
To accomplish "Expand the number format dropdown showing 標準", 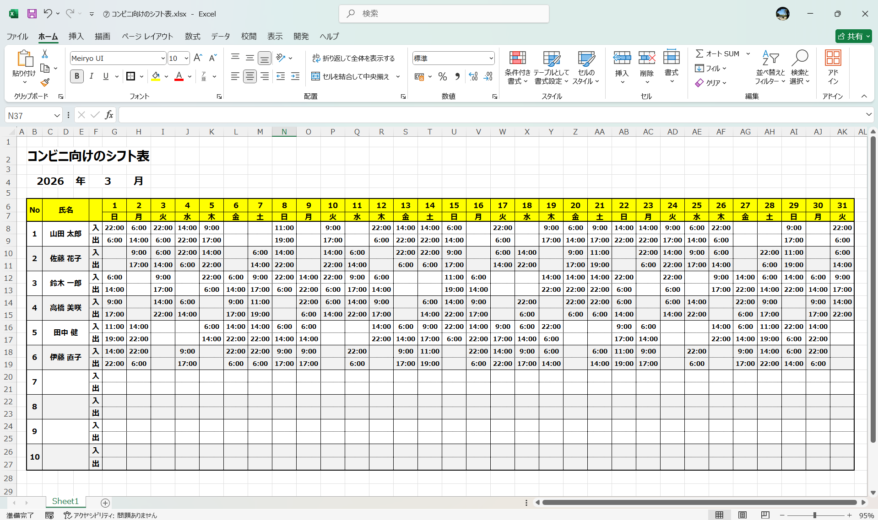I will pos(491,58).
